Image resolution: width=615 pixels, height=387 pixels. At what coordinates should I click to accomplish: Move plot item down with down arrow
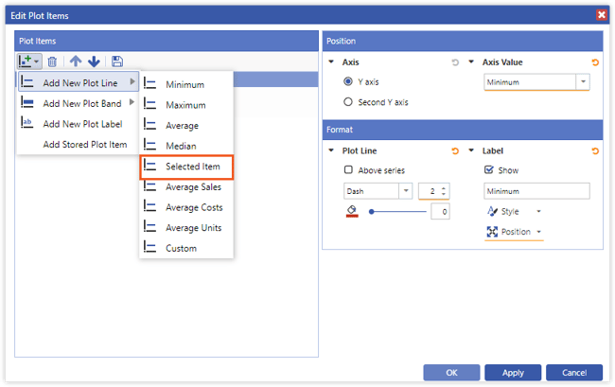coord(94,62)
